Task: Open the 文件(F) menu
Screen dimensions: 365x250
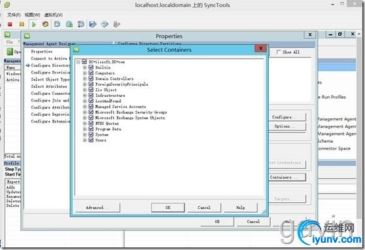Action: [14, 15]
